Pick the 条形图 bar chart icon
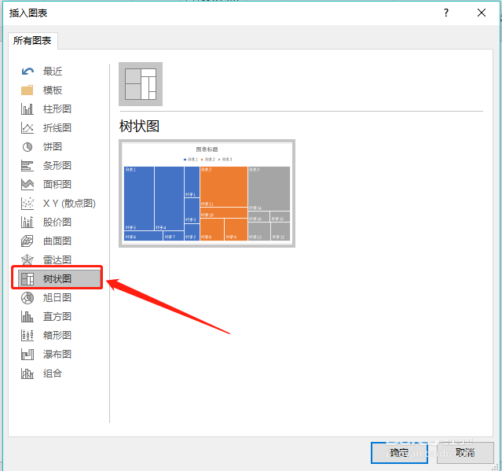The width and height of the screenshot is (502, 471). 27,166
